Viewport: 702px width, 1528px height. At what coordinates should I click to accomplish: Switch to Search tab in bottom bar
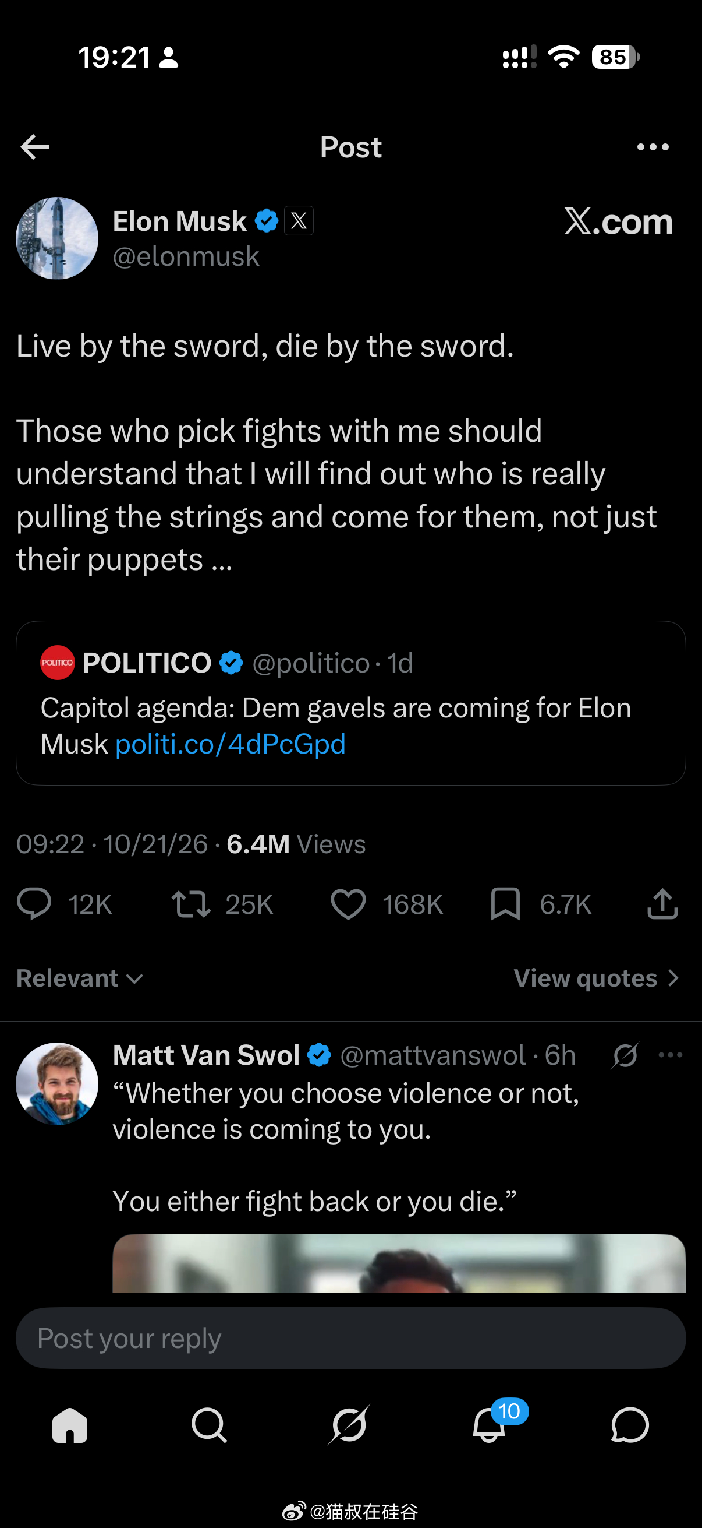click(209, 1425)
